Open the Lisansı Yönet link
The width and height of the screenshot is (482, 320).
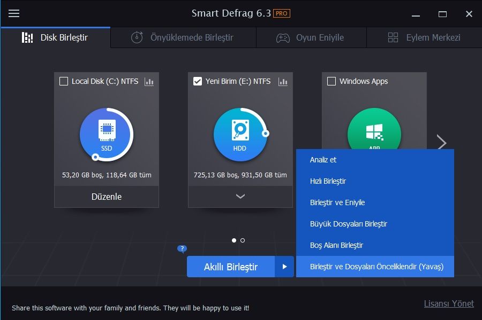(449, 304)
